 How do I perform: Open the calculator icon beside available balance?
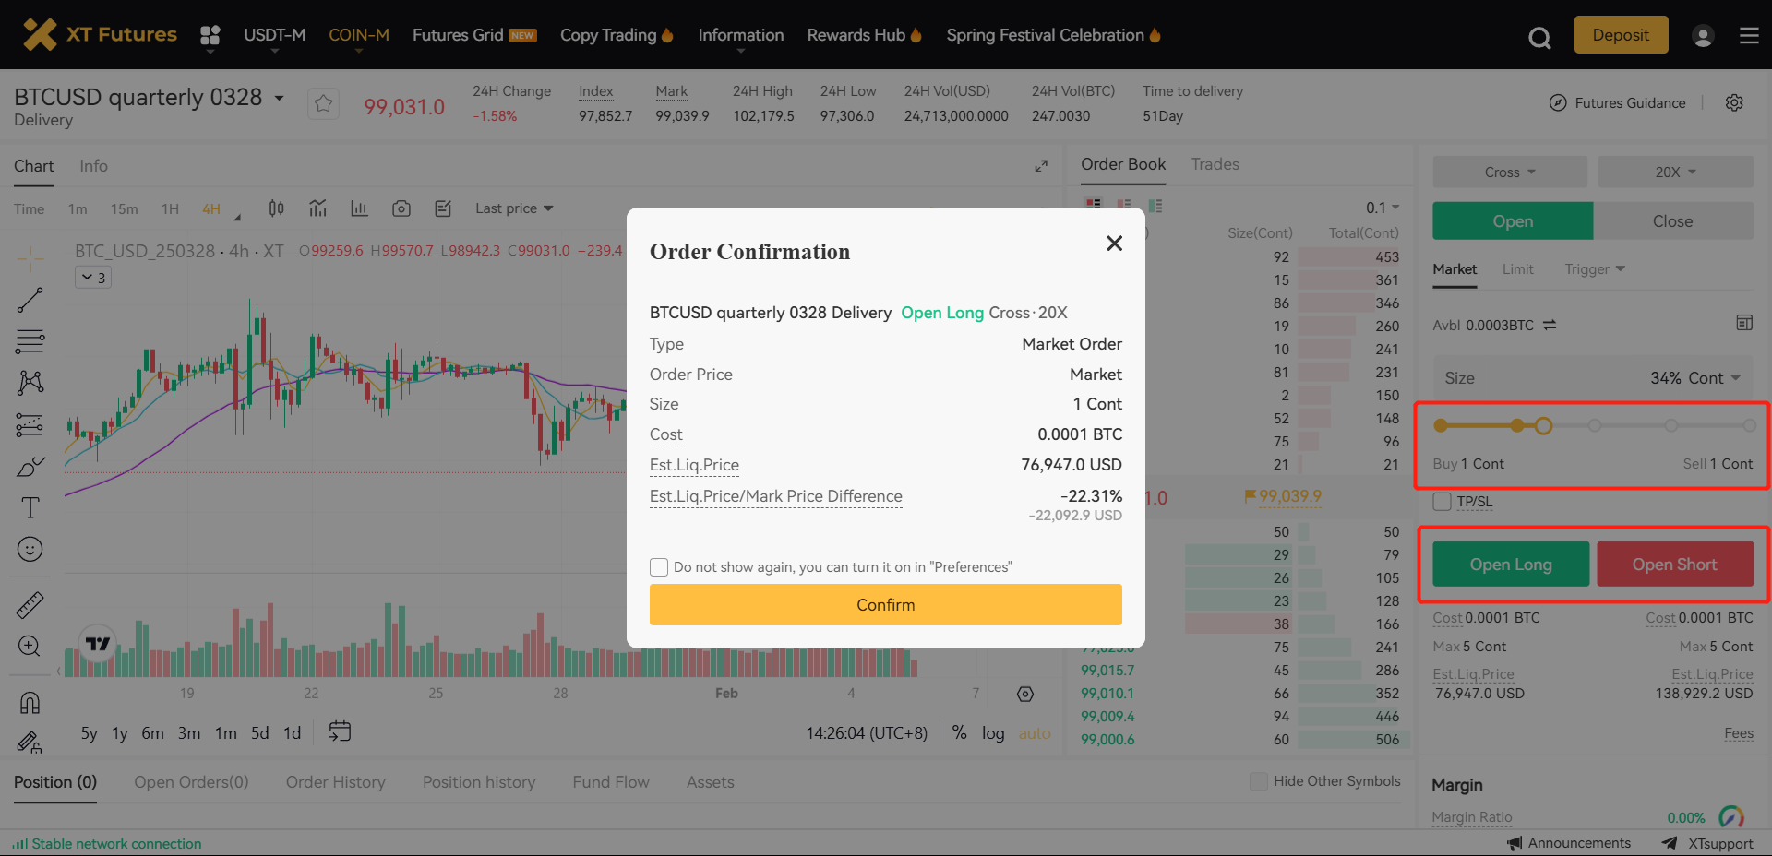(1743, 323)
